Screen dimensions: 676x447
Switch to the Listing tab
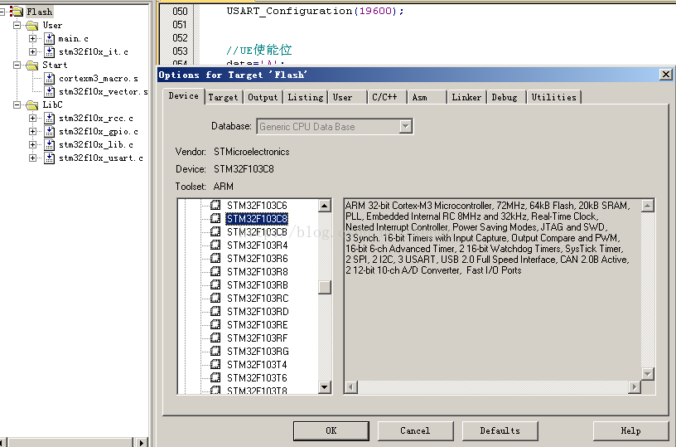coord(305,97)
